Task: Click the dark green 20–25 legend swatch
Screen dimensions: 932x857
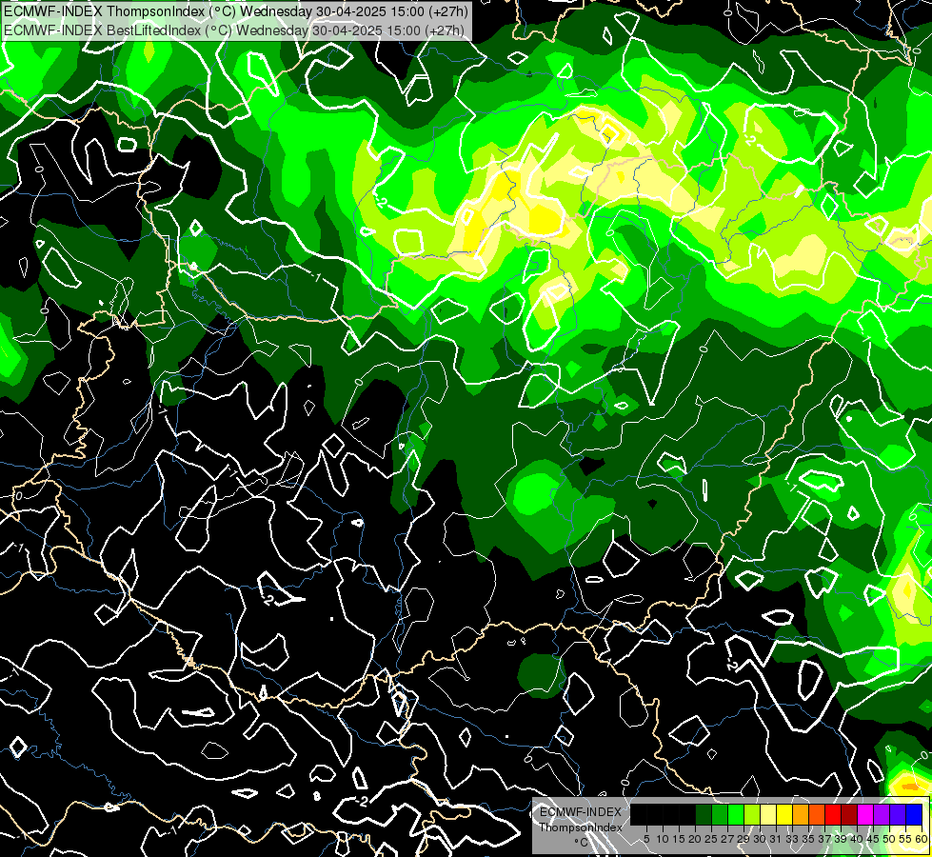Action: point(704,815)
